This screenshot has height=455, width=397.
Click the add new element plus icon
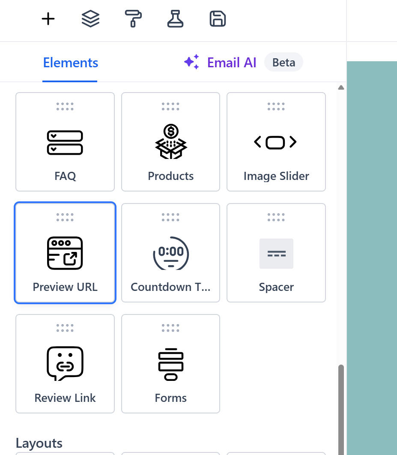click(48, 19)
